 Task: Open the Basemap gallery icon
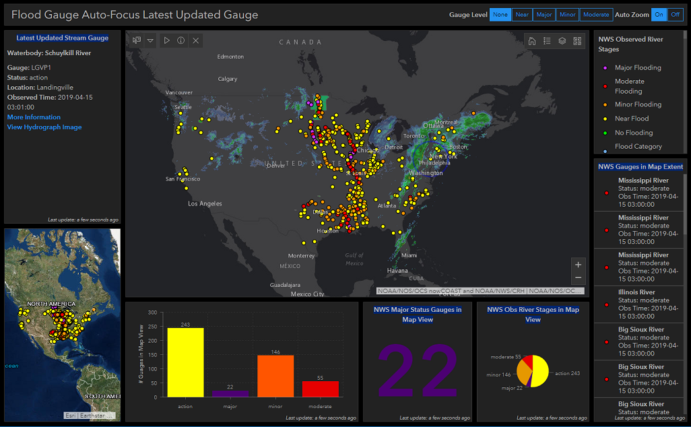tap(577, 40)
